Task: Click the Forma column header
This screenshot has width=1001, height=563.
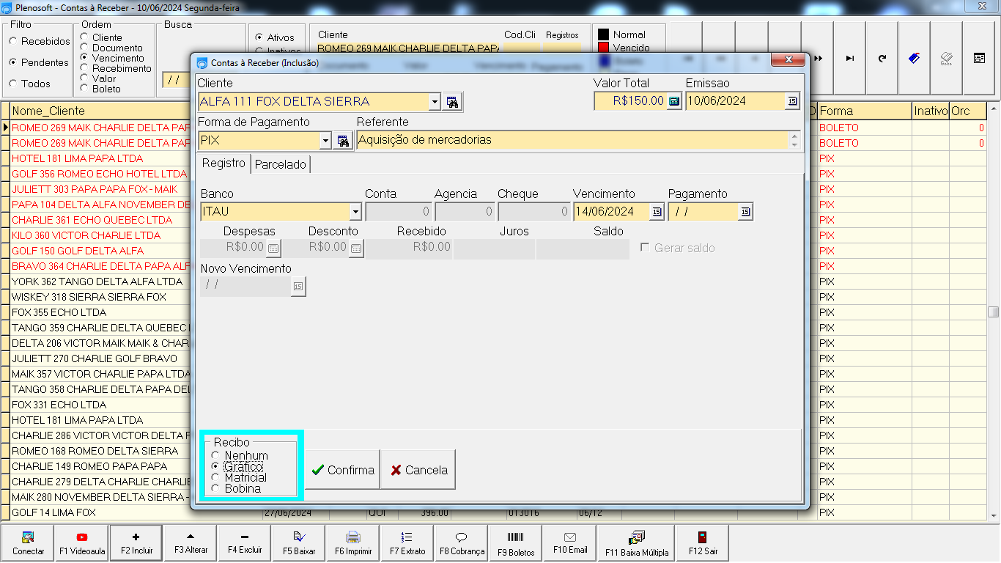Action: point(865,111)
